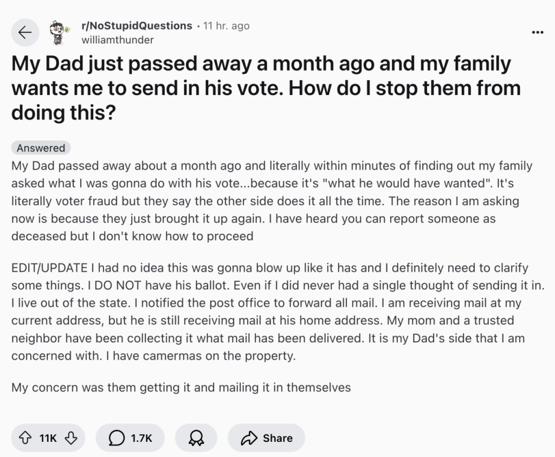Click the first body paragraph of the post

(271, 201)
